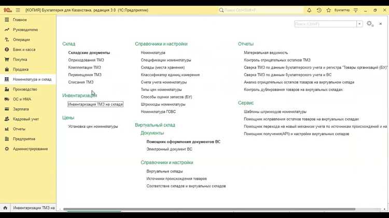
Task: Open history clock icon
Action: (319, 10)
